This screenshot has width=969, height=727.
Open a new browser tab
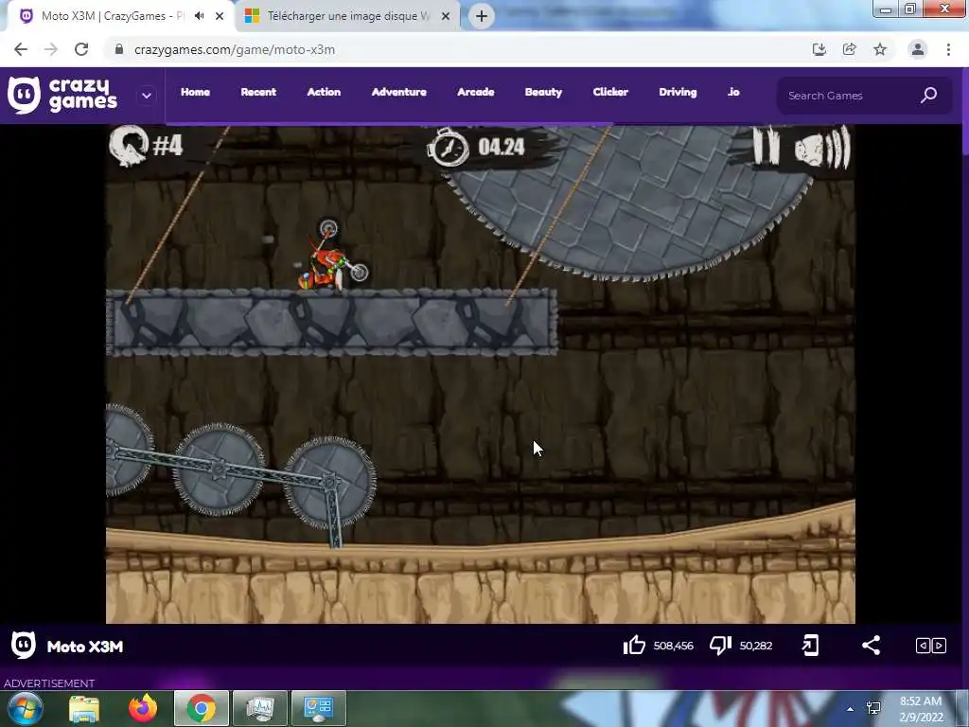pyautogui.click(x=482, y=16)
